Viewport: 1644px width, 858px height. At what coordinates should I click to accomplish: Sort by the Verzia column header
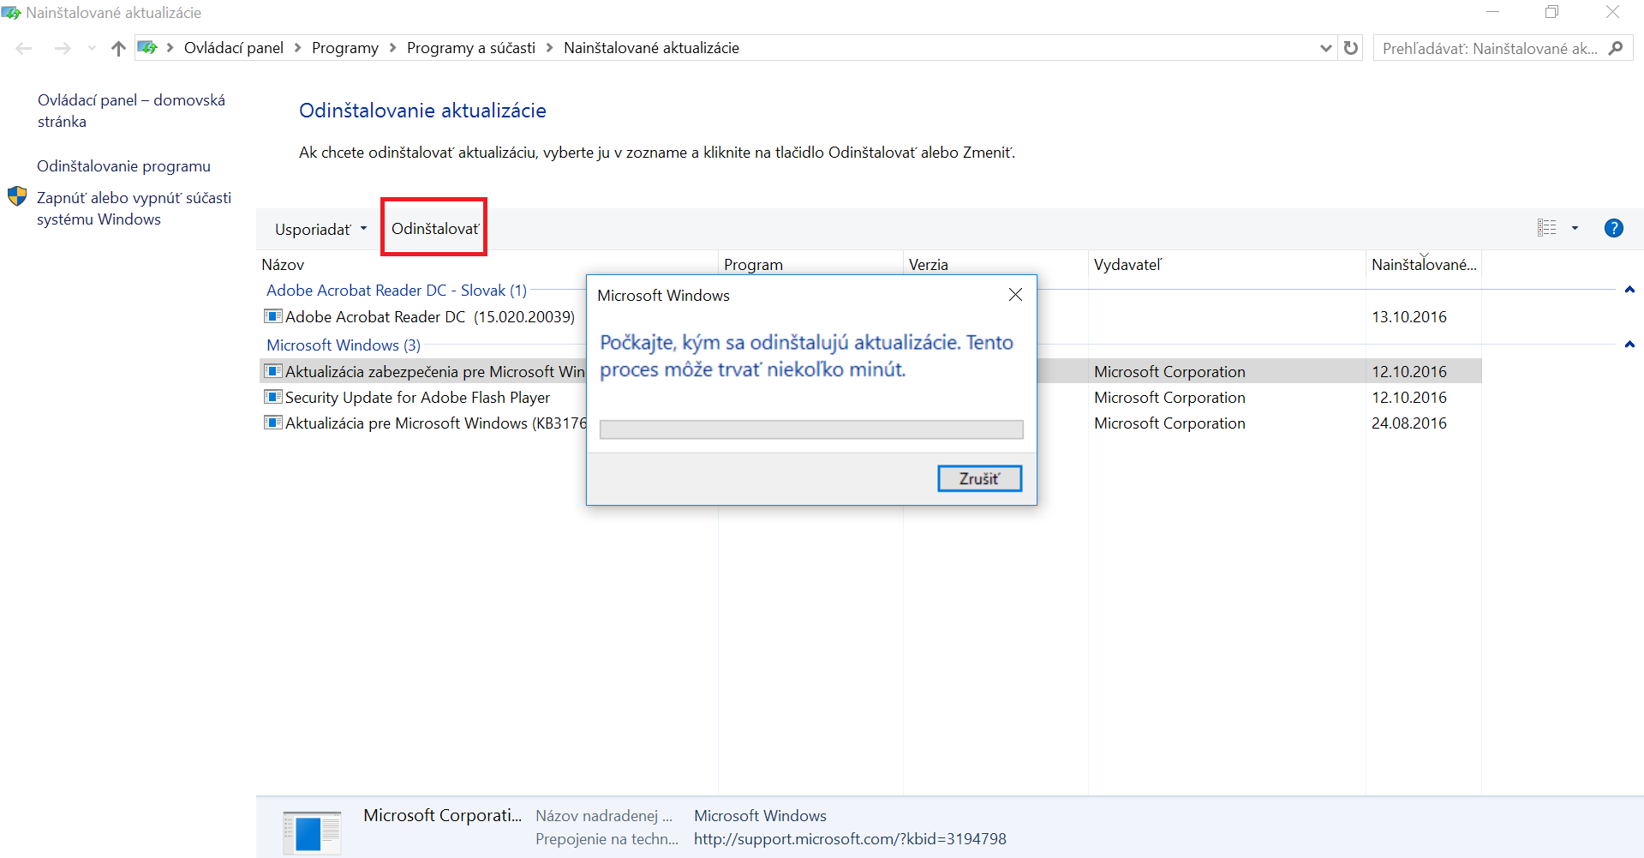click(996, 265)
